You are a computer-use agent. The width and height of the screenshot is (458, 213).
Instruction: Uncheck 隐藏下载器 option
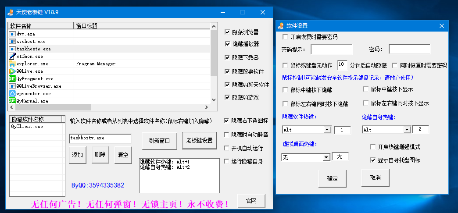point(227,57)
